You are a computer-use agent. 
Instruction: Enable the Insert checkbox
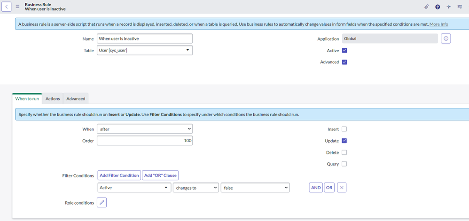point(344,129)
